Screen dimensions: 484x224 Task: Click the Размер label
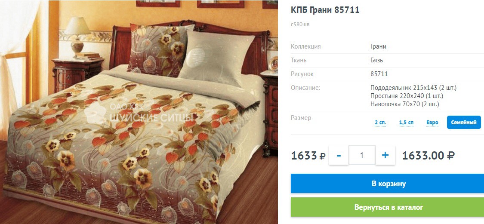pos(301,118)
